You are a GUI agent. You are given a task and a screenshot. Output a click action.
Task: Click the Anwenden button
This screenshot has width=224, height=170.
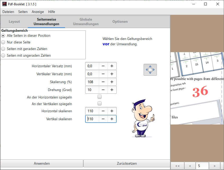coord(42,163)
